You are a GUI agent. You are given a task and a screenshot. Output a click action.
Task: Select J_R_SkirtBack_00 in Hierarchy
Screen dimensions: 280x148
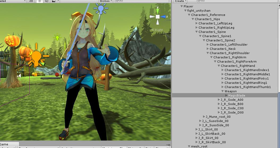212,142
